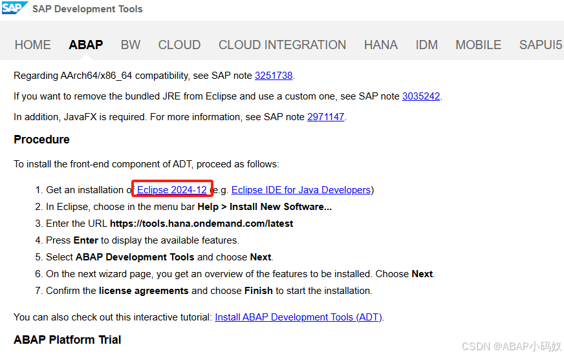Open SAP note 2971147 link
564x356 pixels.
[326, 117]
